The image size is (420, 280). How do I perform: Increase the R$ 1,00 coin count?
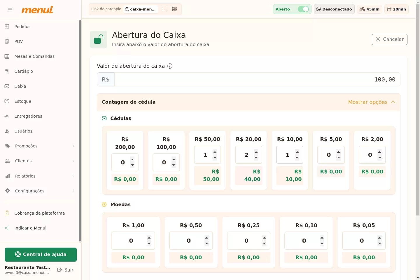point(149,238)
